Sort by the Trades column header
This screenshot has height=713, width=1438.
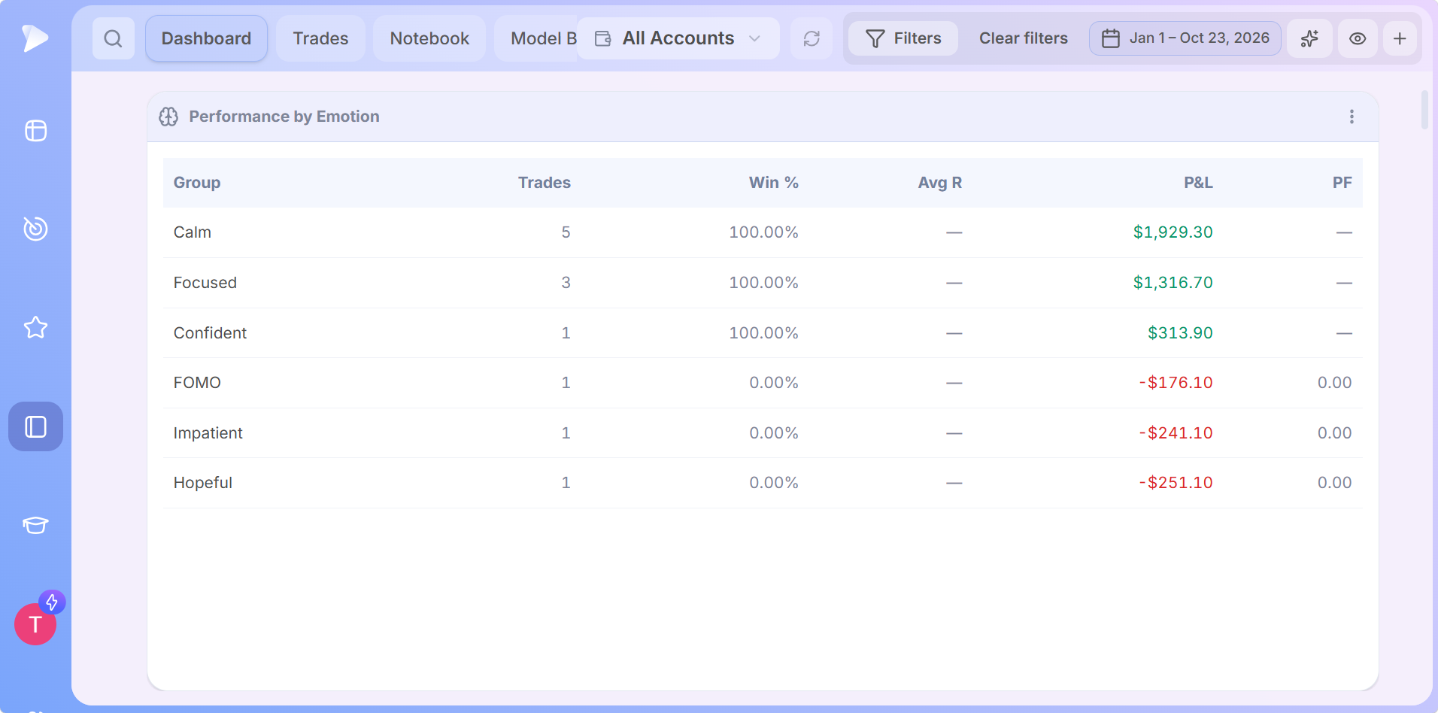(545, 183)
